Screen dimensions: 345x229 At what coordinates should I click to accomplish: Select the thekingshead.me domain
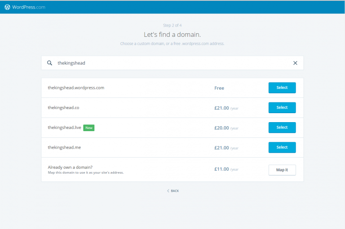pos(282,147)
